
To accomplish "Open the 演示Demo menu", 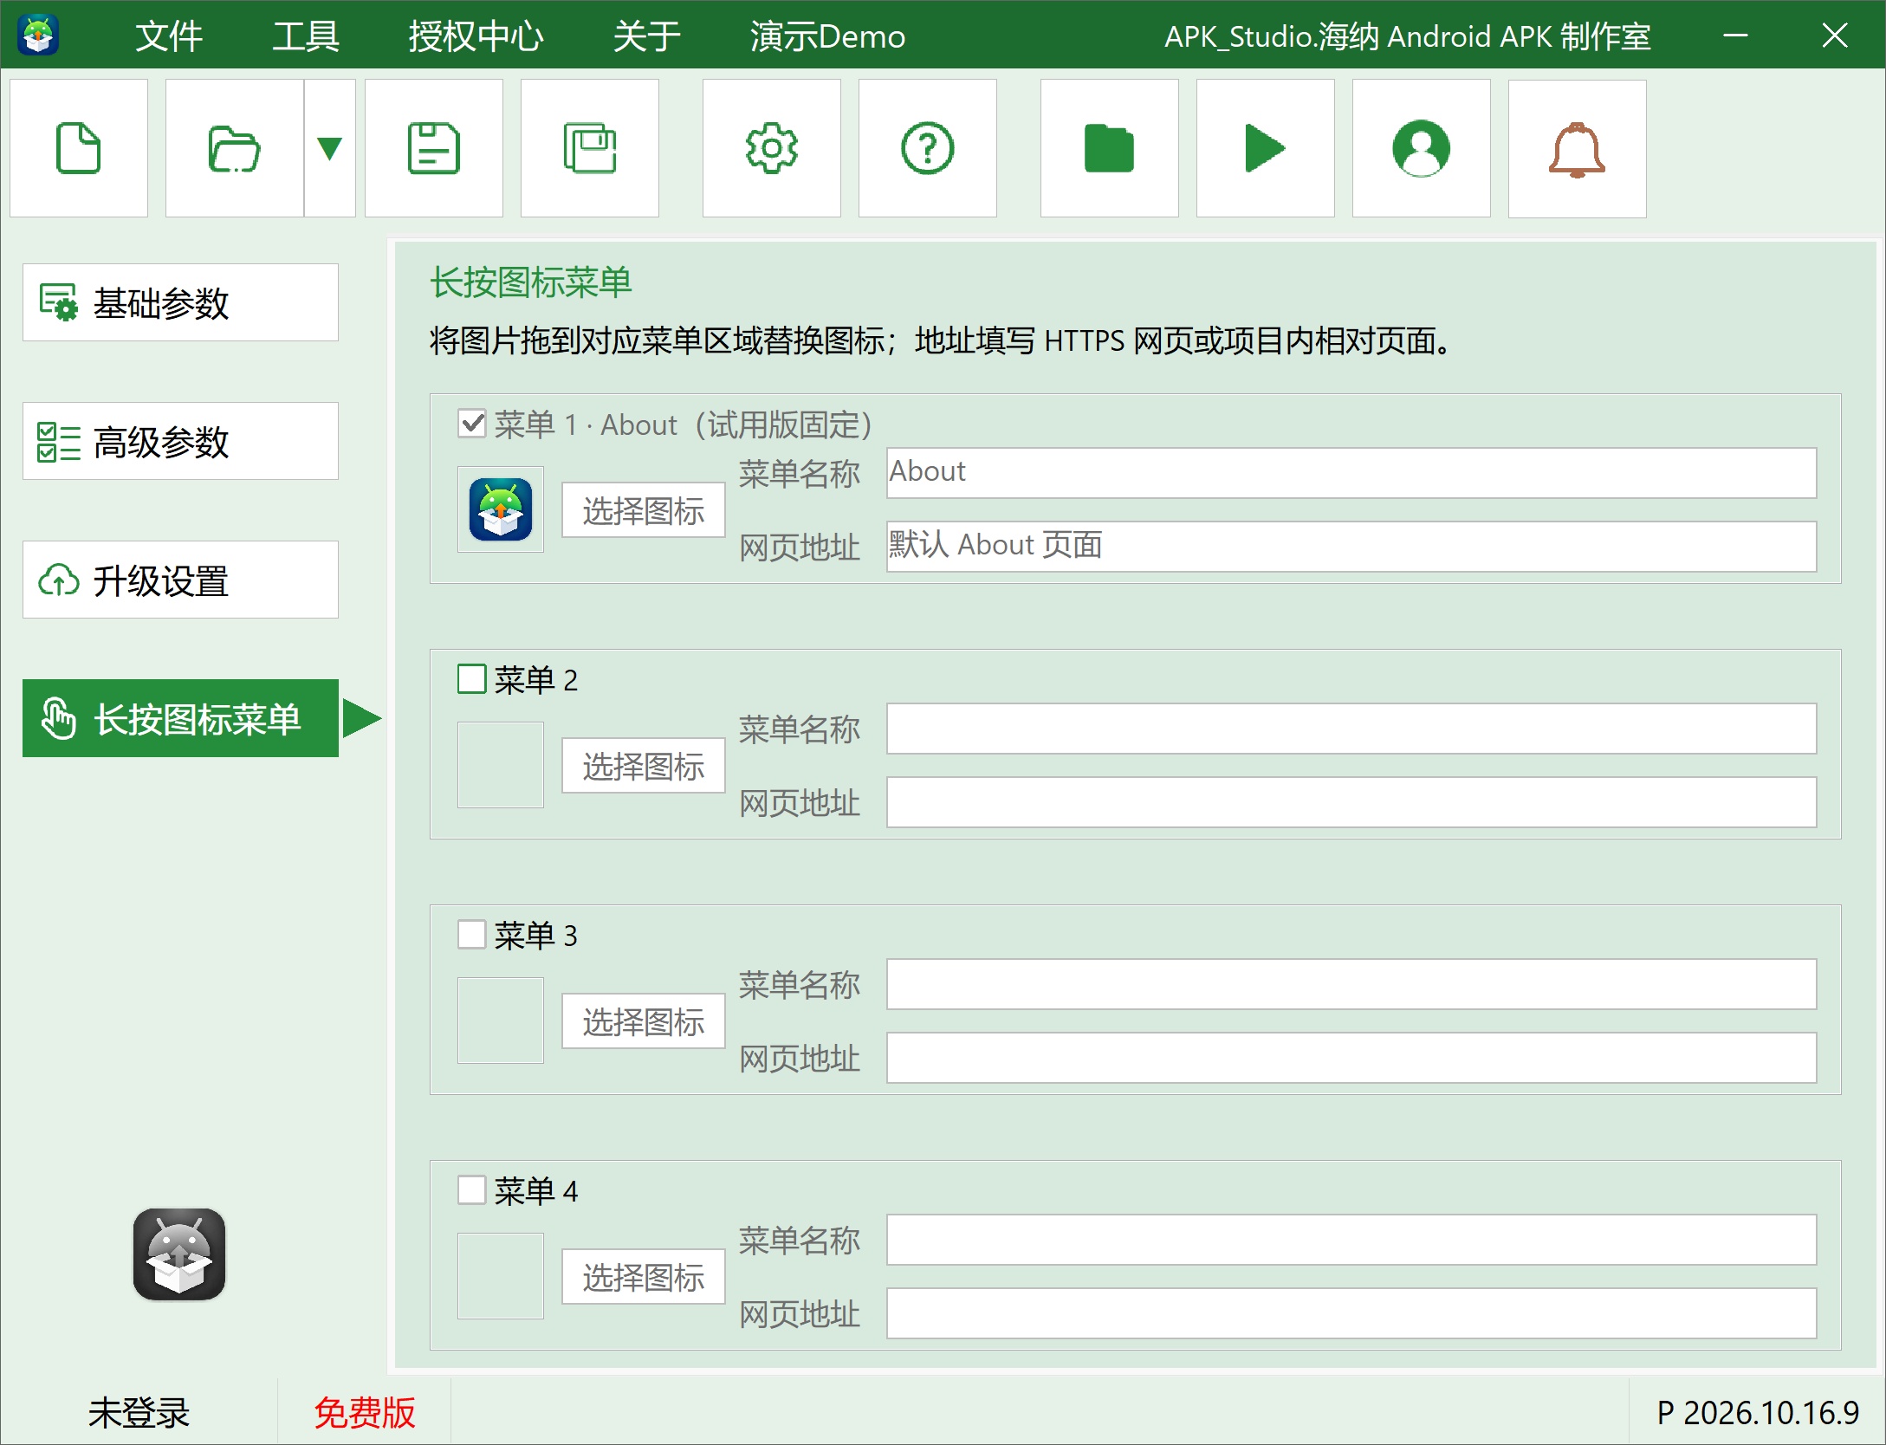I will [x=827, y=36].
